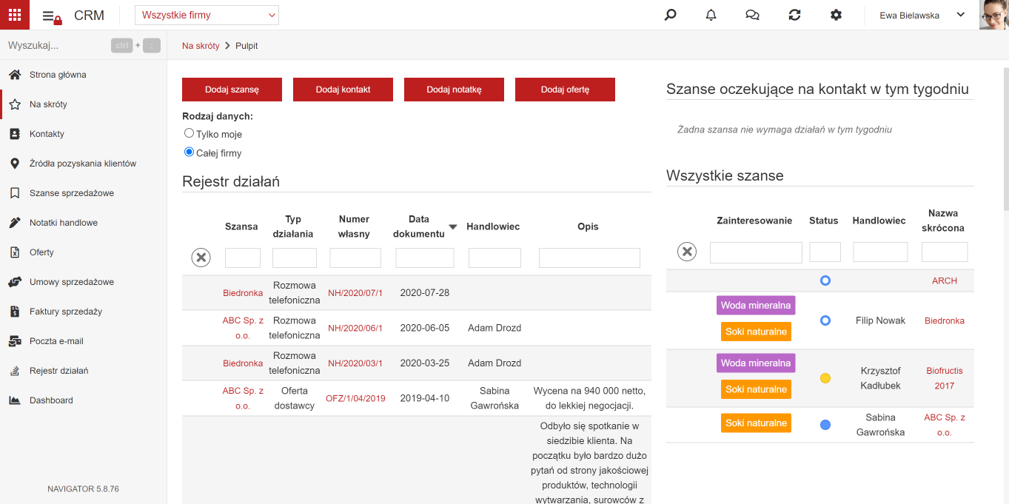Open the notifications bell
The image size is (1009, 504).
point(711,15)
